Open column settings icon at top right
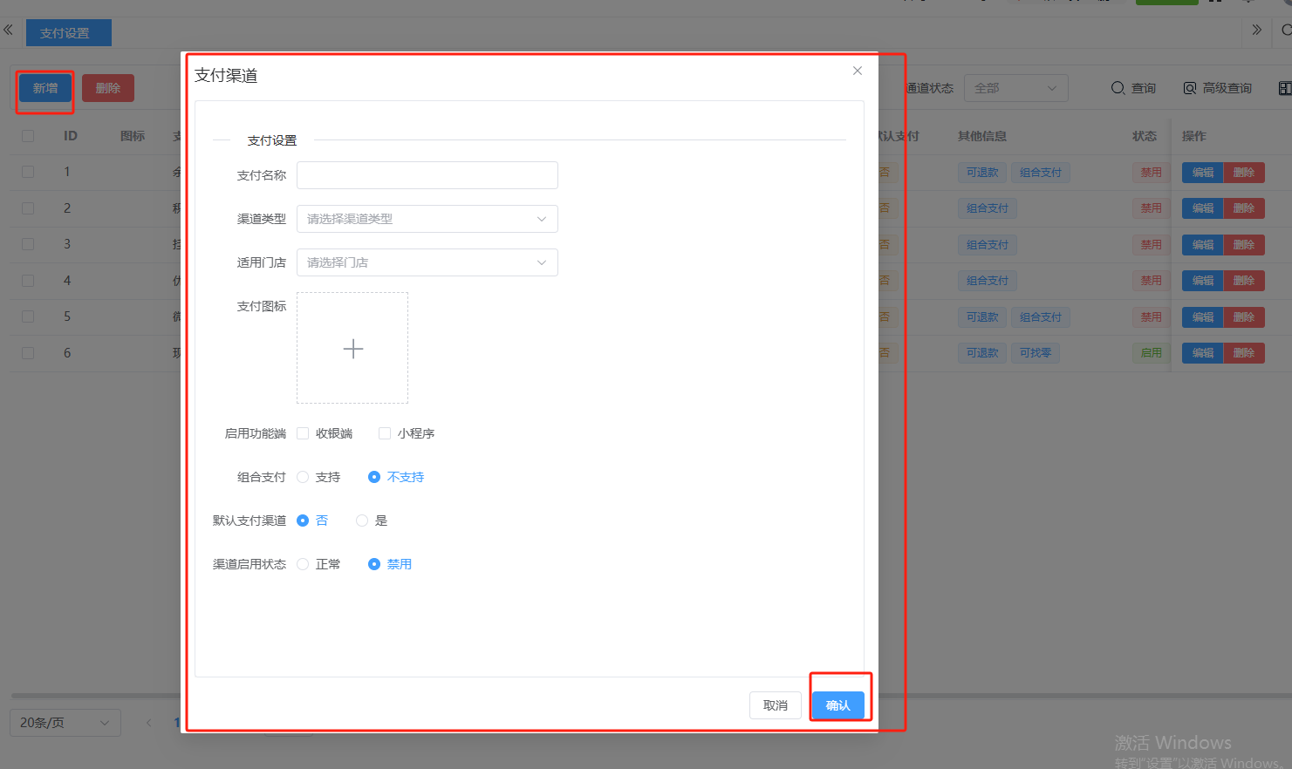1292x769 pixels. pyautogui.click(x=1284, y=88)
